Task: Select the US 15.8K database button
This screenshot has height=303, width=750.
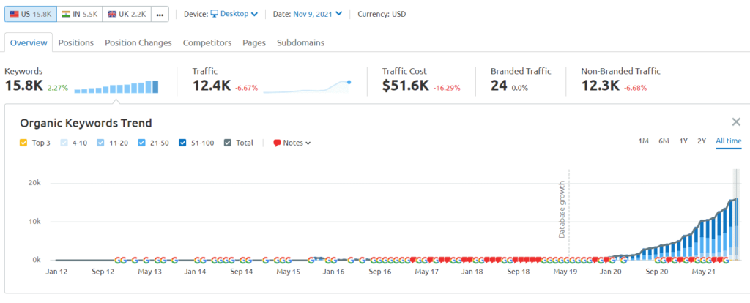Action: coord(31,15)
